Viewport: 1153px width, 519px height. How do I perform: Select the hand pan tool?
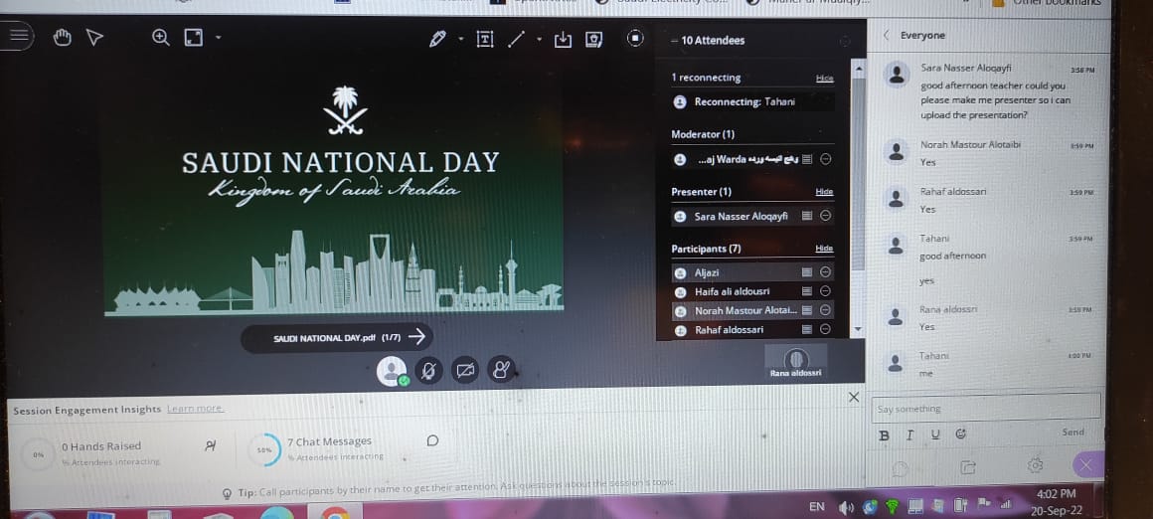click(x=62, y=38)
